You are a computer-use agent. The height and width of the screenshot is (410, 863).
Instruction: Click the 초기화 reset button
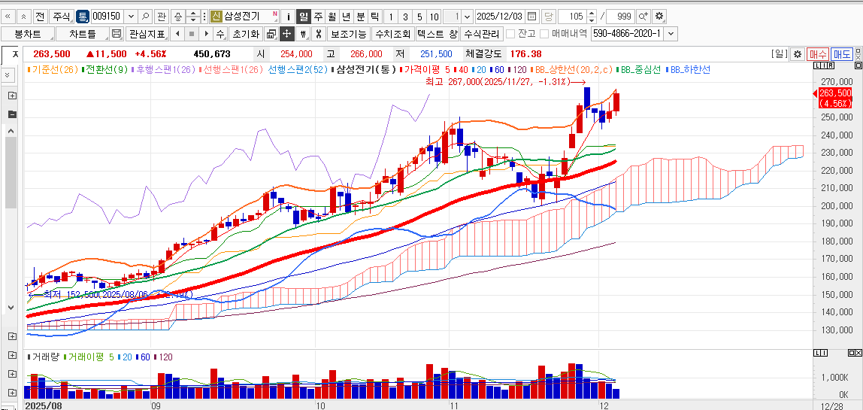[x=245, y=34]
